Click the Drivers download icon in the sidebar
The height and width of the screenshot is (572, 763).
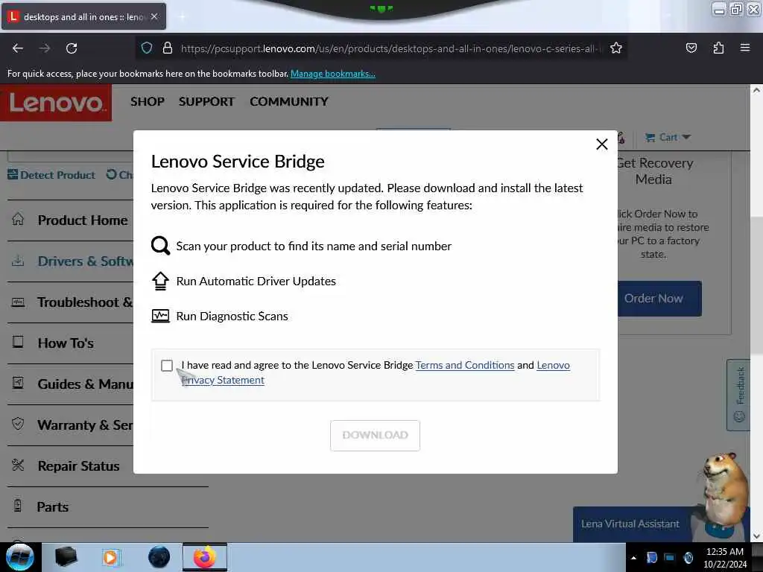18,261
